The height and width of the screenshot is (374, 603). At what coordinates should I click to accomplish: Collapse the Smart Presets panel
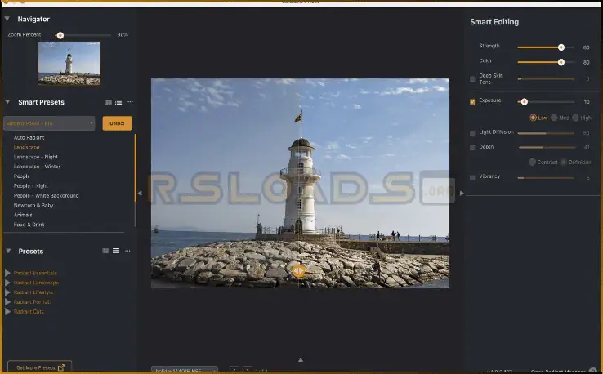point(7,102)
